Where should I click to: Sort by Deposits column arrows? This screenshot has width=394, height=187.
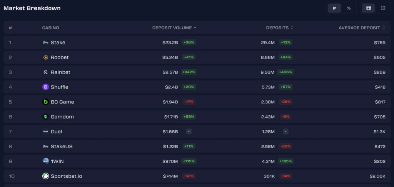[x=292, y=28]
